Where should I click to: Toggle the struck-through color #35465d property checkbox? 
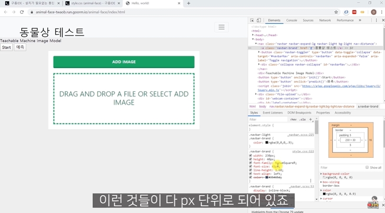[x=250, y=177]
